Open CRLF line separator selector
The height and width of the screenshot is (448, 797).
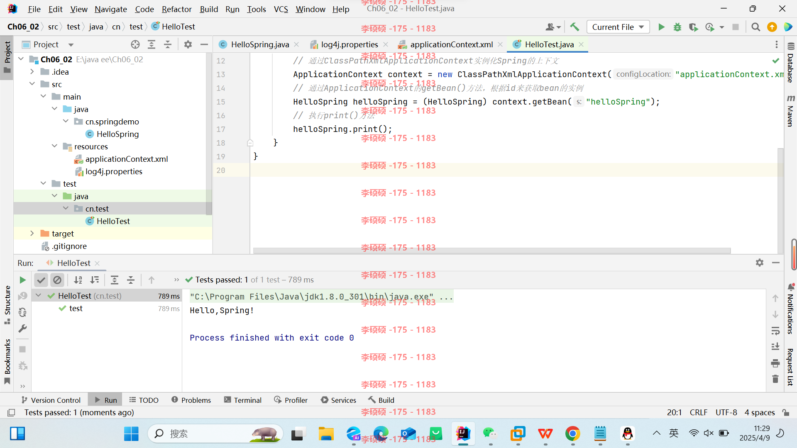click(x=698, y=412)
